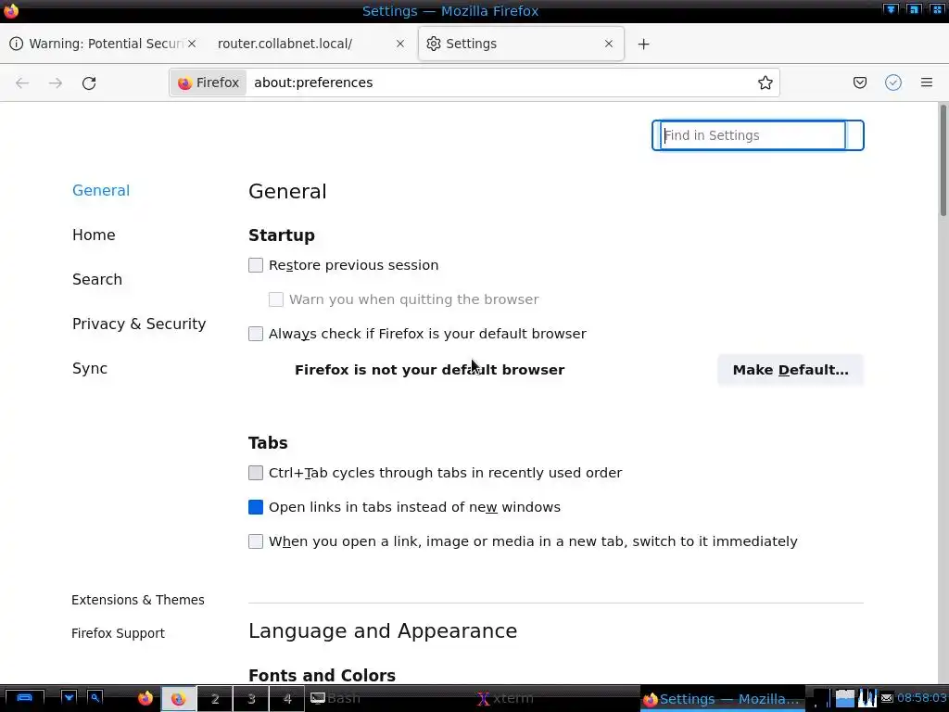Click the circular checkmark toolbar icon
The height and width of the screenshot is (712, 949).
pyautogui.click(x=893, y=83)
